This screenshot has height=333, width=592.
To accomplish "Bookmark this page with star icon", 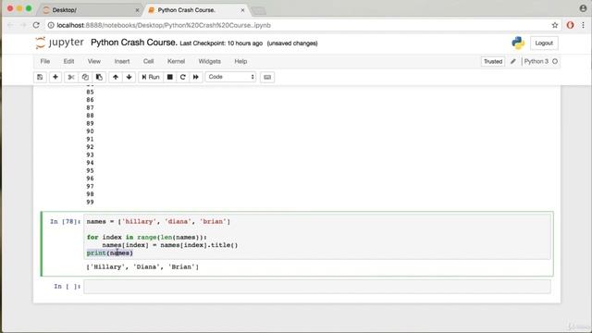I will click(x=555, y=25).
